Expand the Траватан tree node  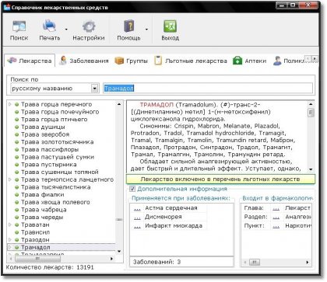pyautogui.click(x=10, y=225)
